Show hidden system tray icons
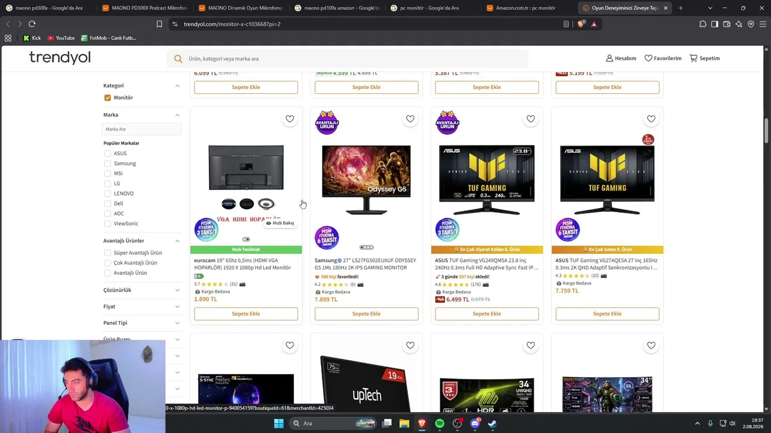 click(698, 423)
